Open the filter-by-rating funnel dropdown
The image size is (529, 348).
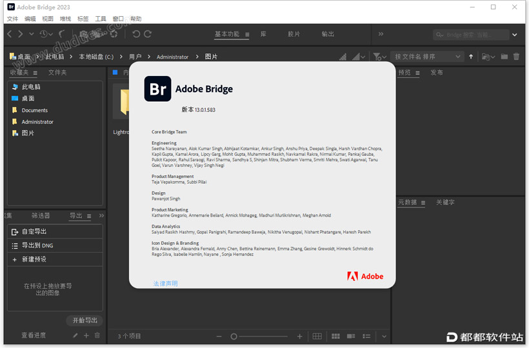click(380, 57)
